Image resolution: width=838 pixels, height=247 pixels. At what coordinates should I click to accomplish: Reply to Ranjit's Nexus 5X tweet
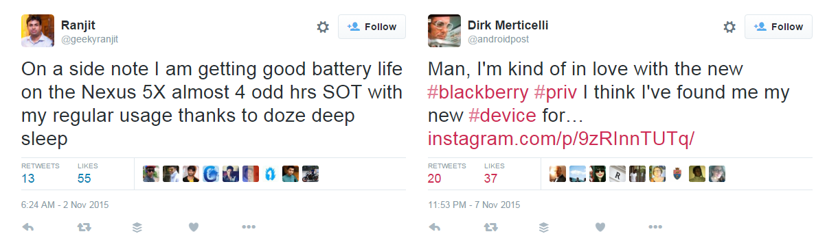(27, 227)
